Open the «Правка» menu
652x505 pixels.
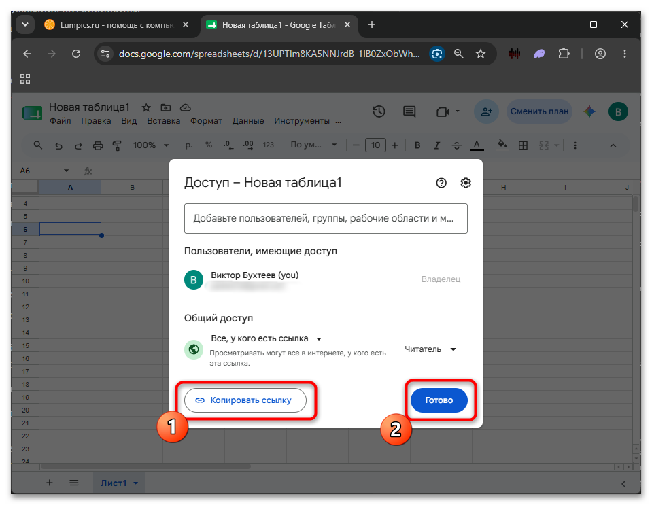[96, 121]
